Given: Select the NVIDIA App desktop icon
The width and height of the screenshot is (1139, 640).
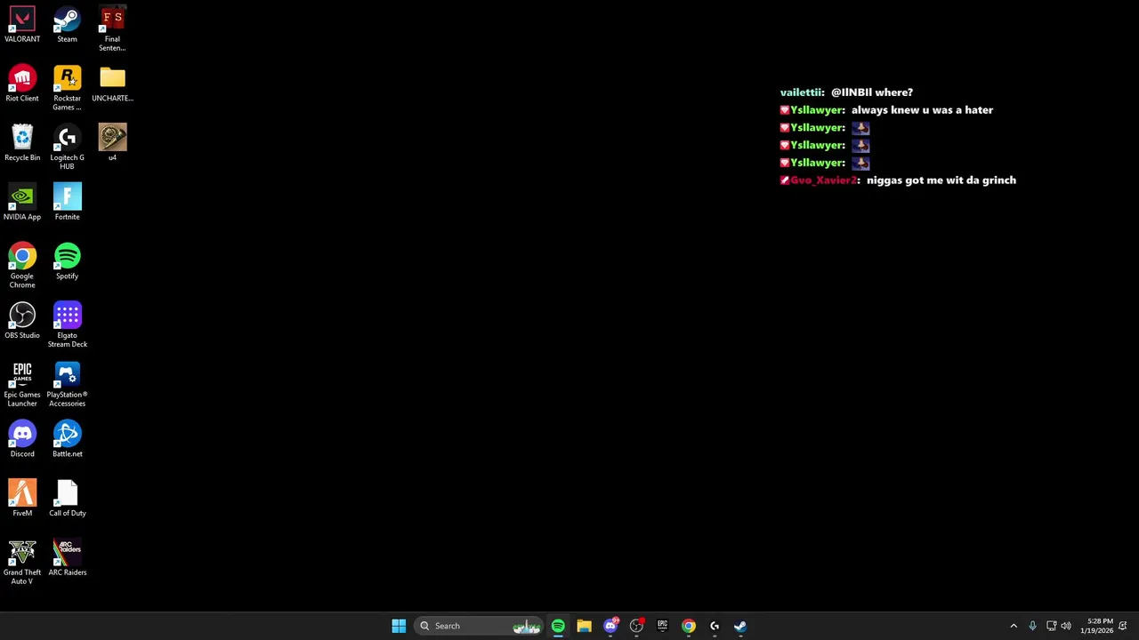Looking at the screenshot, I should pyautogui.click(x=22, y=203).
